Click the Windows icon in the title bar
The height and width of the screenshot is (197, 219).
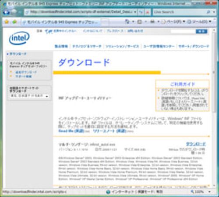coord(4,4)
